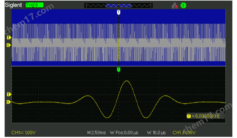Click lower window channel 1 ground marker
237x138 pixels.
coord(9,102)
